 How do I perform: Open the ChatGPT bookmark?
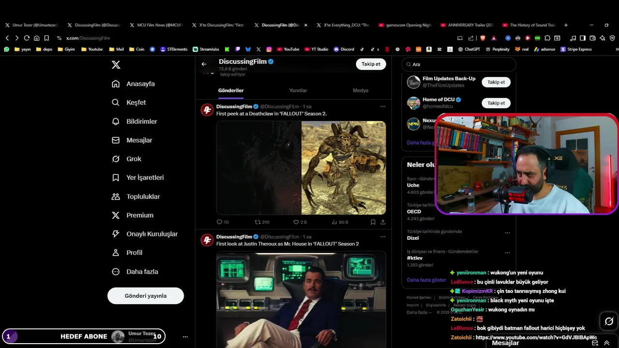pyautogui.click(x=469, y=49)
